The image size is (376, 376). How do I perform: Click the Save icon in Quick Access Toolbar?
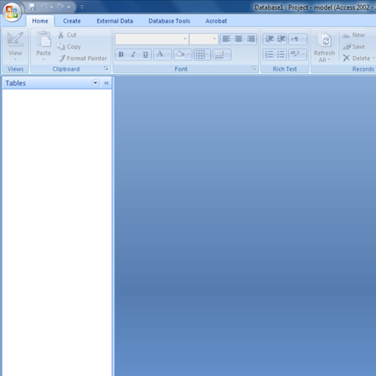32,7
